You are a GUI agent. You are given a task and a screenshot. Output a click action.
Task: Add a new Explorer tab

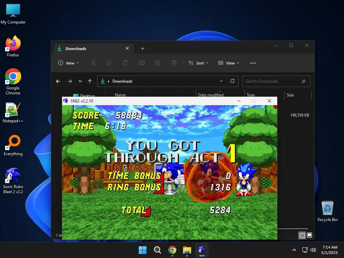[x=142, y=48]
